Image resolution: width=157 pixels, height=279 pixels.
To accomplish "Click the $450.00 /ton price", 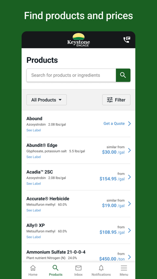I will click(x=112, y=259).
